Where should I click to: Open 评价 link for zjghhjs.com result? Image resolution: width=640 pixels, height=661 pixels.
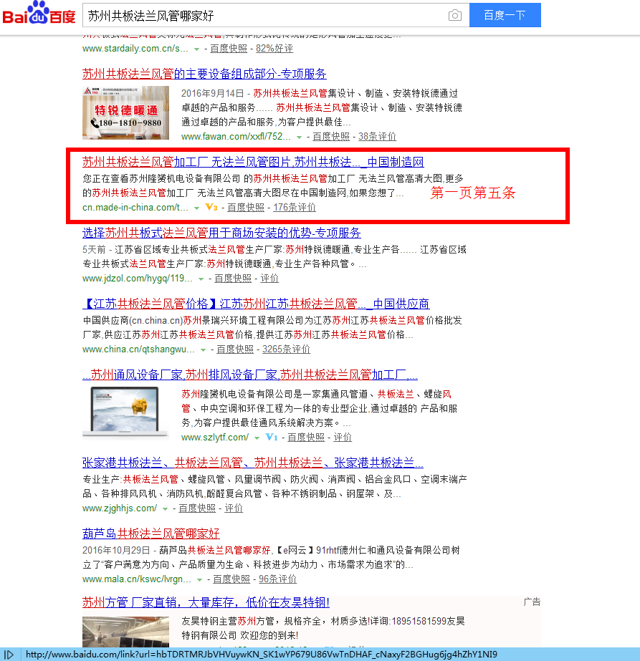pyautogui.click(x=234, y=508)
